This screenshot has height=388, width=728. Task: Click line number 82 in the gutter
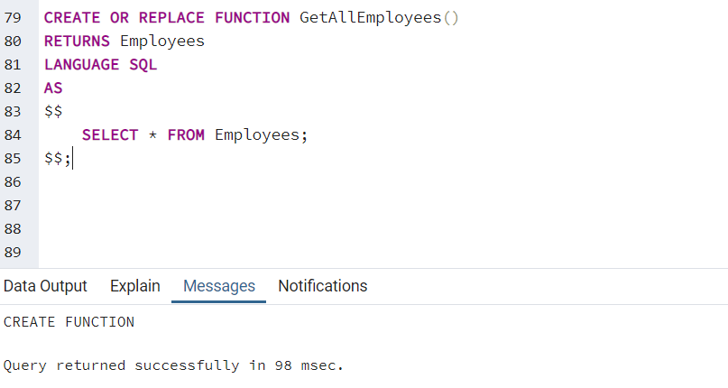click(x=13, y=88)
